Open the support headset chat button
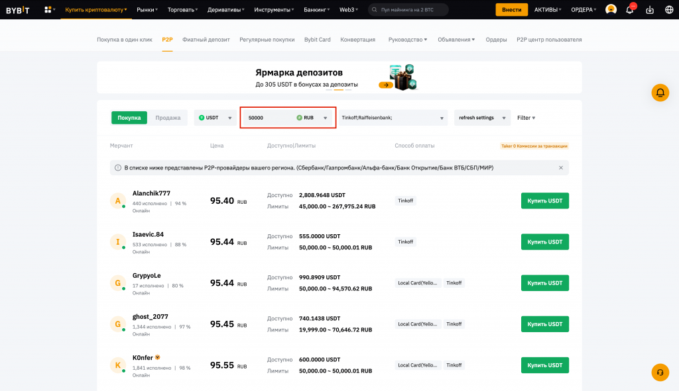 coord(660,372)
